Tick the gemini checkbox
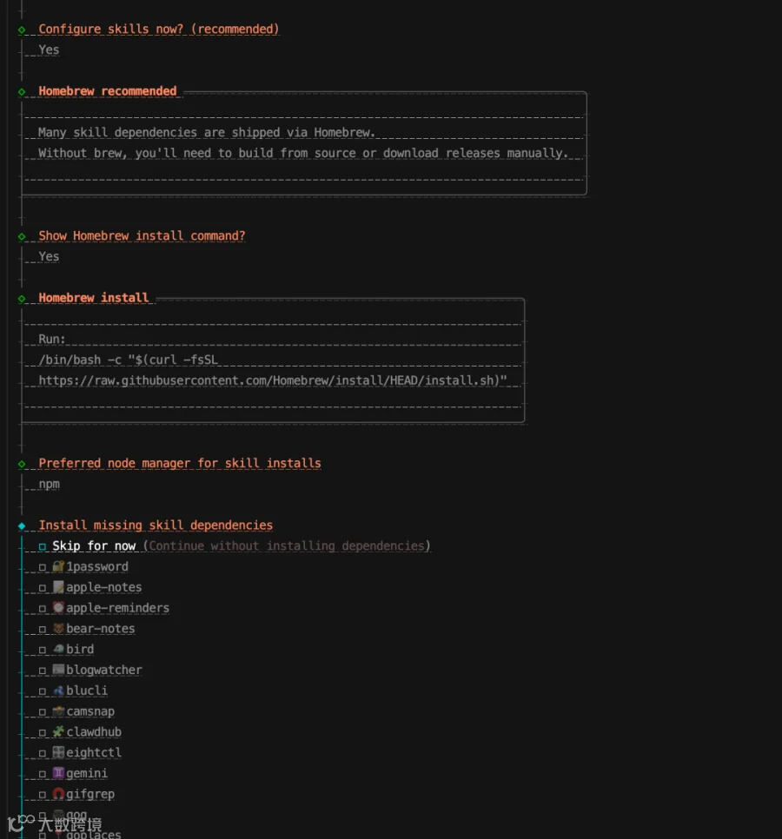The width and height of the screenshot is (782, 839). 43,774
